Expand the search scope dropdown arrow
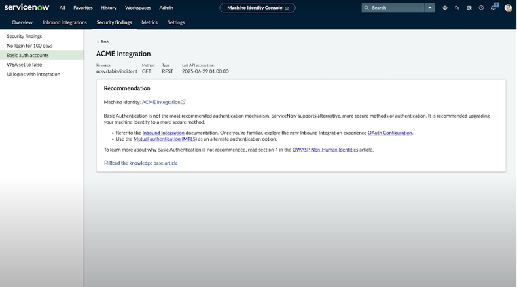 pyautogui.click(x=430, y=8)
